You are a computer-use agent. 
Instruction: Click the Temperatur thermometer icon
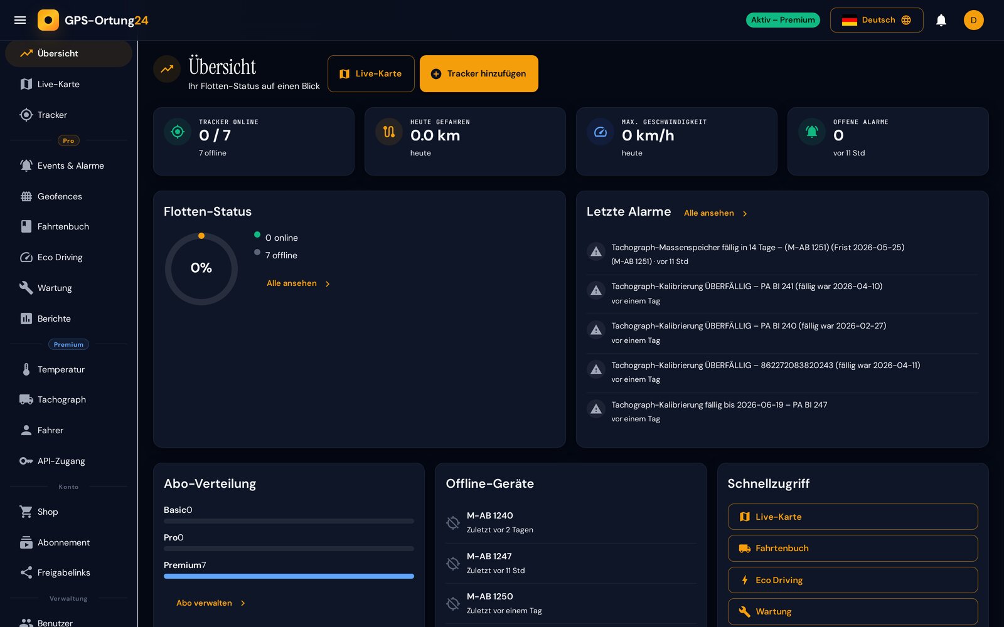click(26, 369)
